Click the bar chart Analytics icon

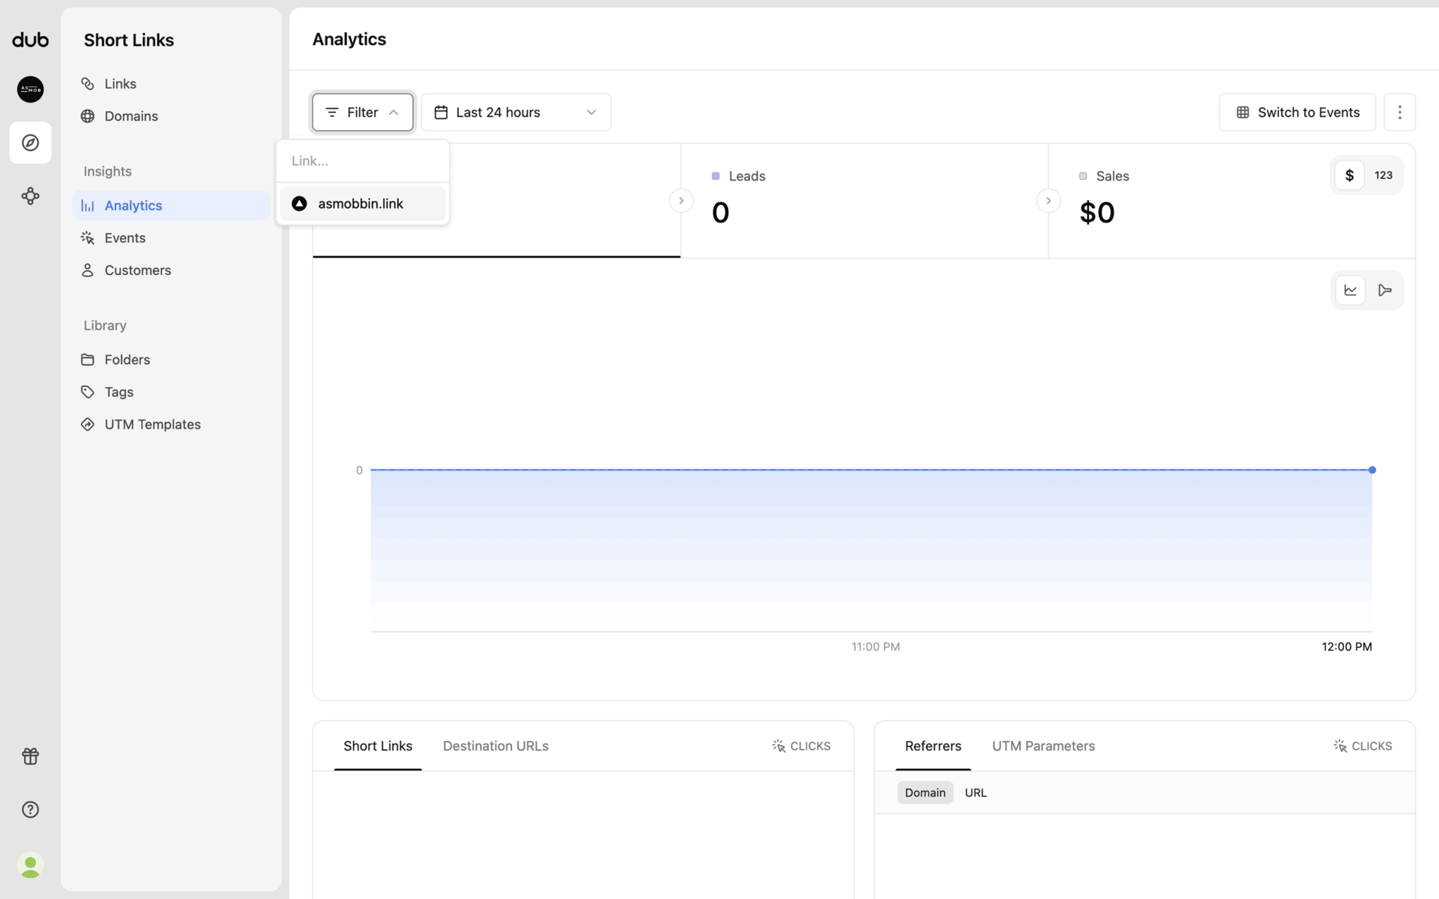[88, 205]
